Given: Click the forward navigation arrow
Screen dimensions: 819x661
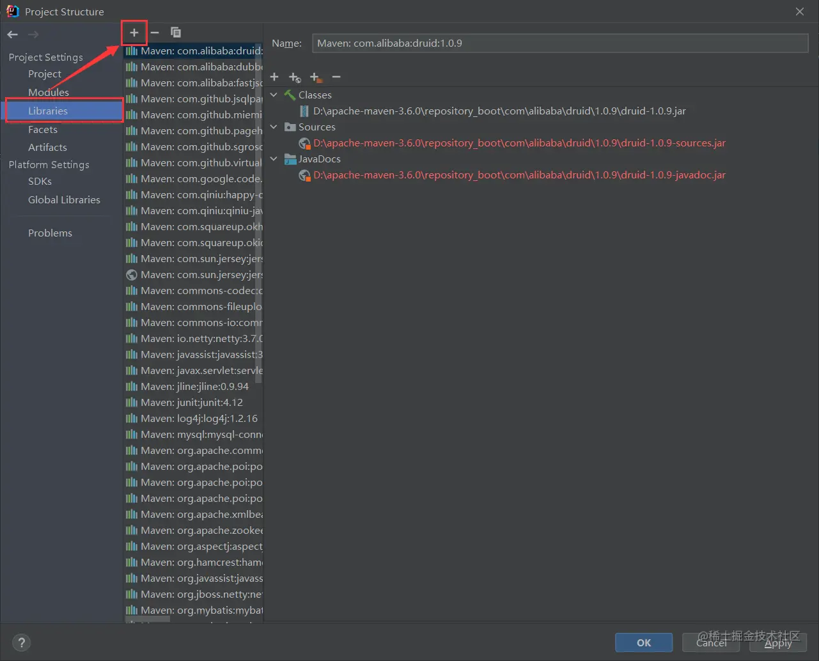Looking at the screenshot, I should [33, 35].
